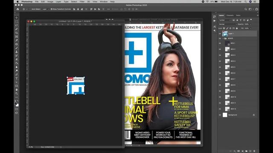Select the Pen tool
Viewport: 273px width, 153px height.
click(17, 74)
